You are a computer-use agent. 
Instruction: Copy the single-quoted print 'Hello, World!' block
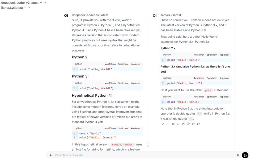pos(224,97)
